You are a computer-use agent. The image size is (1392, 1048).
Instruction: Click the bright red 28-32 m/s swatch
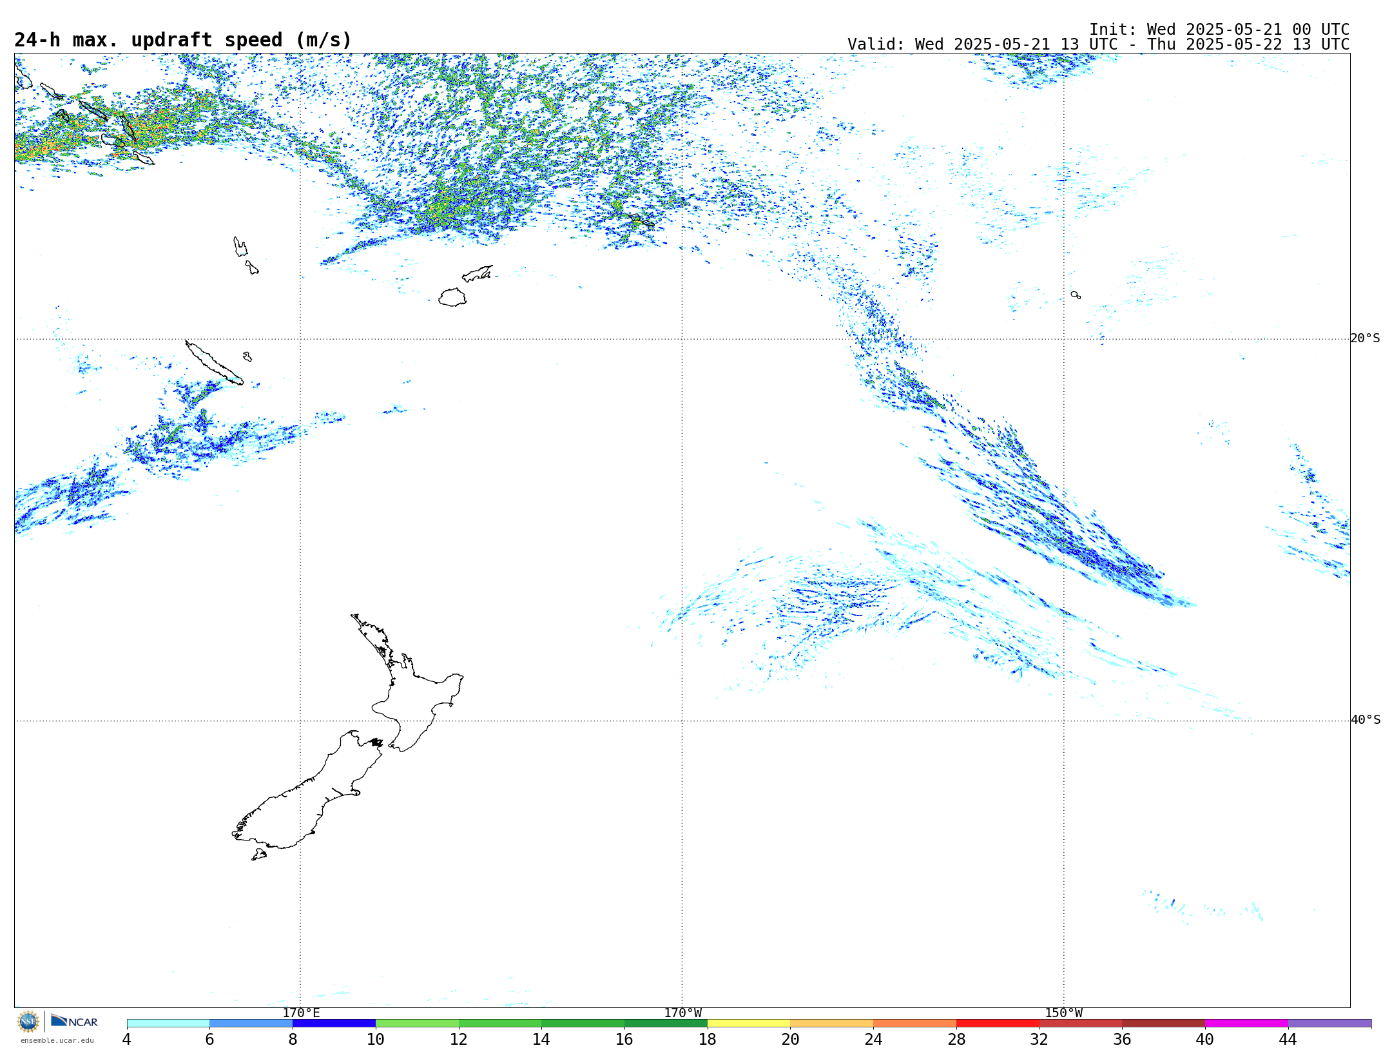coord(998,1023)
